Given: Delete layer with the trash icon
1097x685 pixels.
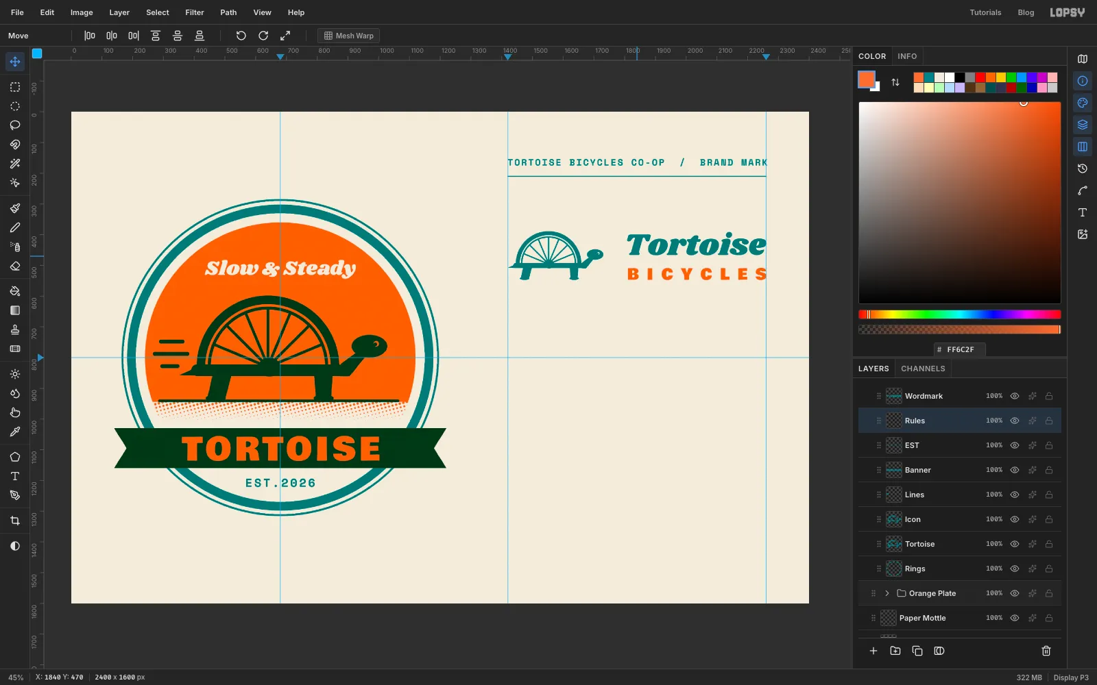Looking at the screenshot, I should tap(1046, 651).
